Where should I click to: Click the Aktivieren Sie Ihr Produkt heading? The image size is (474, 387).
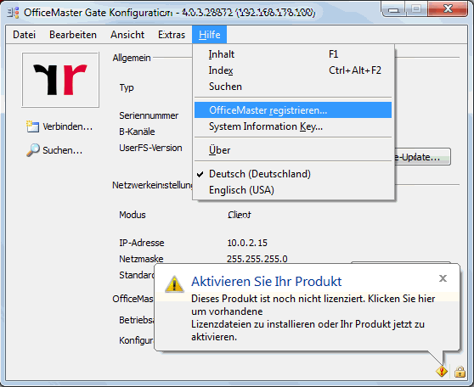(x=267, y=281)
